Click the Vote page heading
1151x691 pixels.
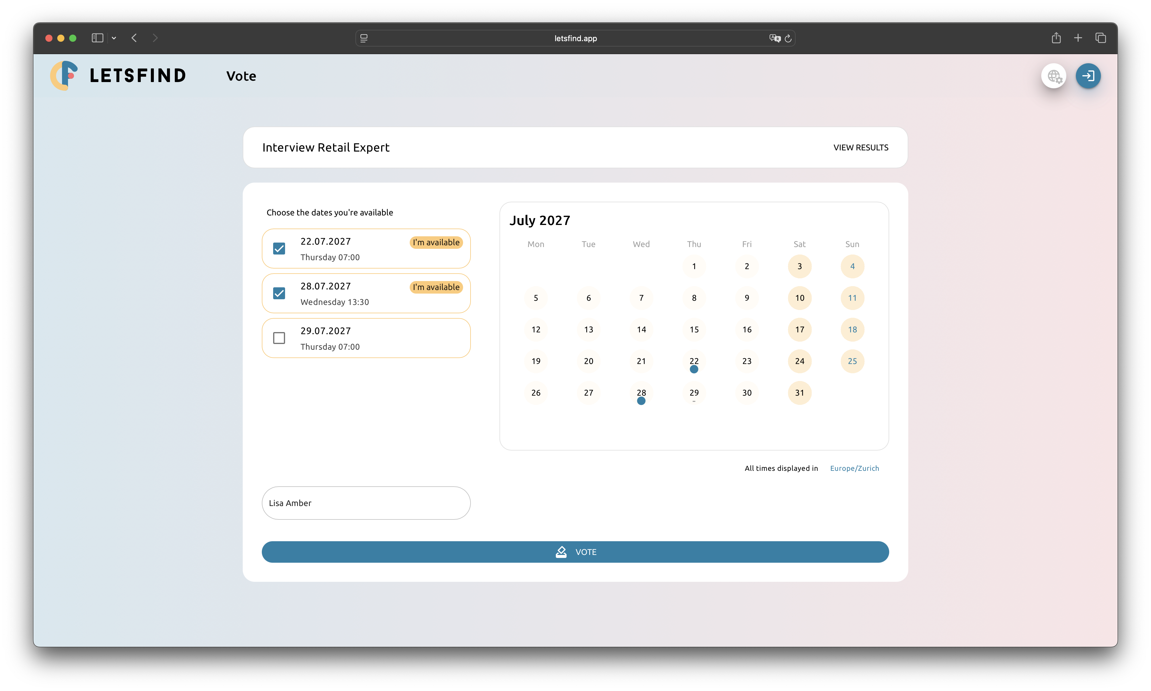pos(241,76)
